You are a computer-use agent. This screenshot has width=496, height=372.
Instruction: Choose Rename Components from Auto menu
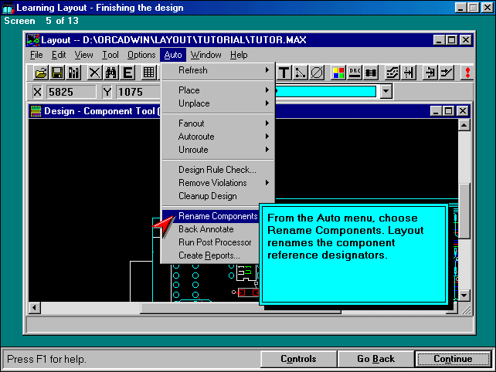217,216
